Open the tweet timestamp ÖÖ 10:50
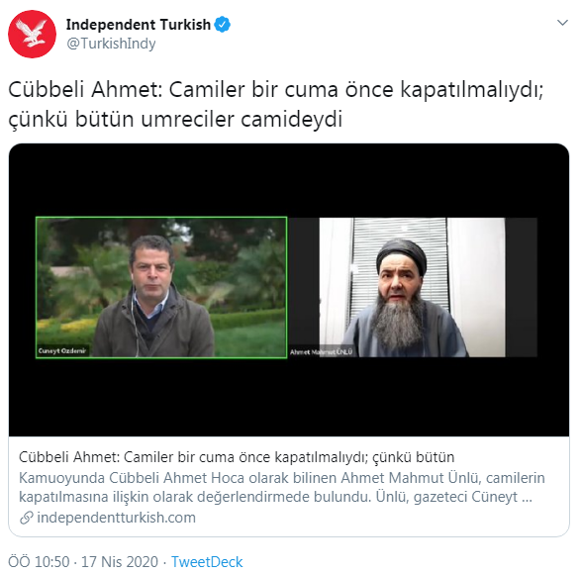The width and height of the screenshot is (581, 574). [39, 562]
